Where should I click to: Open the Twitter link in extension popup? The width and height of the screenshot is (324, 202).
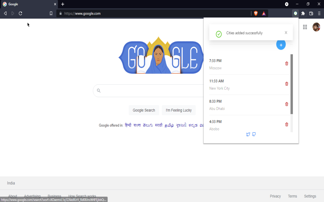[x=248, y=134]
